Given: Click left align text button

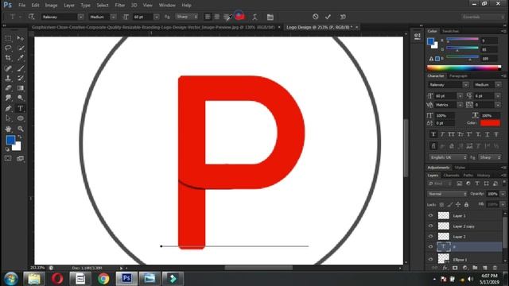Looking at the screenshot, I should click(208, 17).
